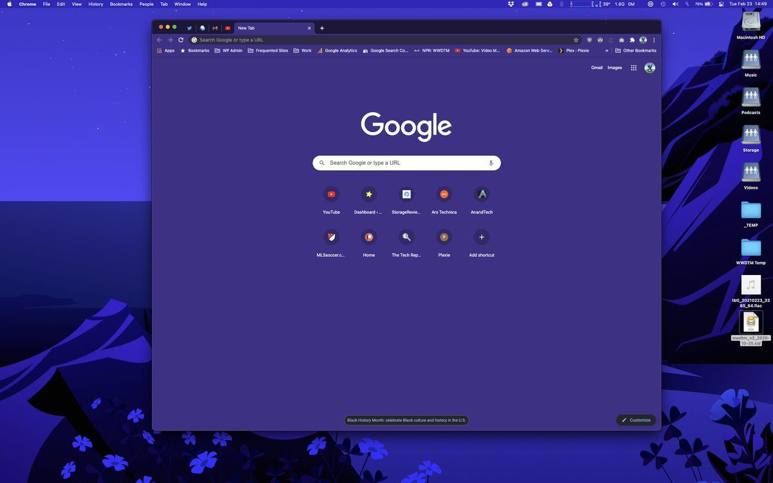Focus the Google search box on the page

pos(406,163)
